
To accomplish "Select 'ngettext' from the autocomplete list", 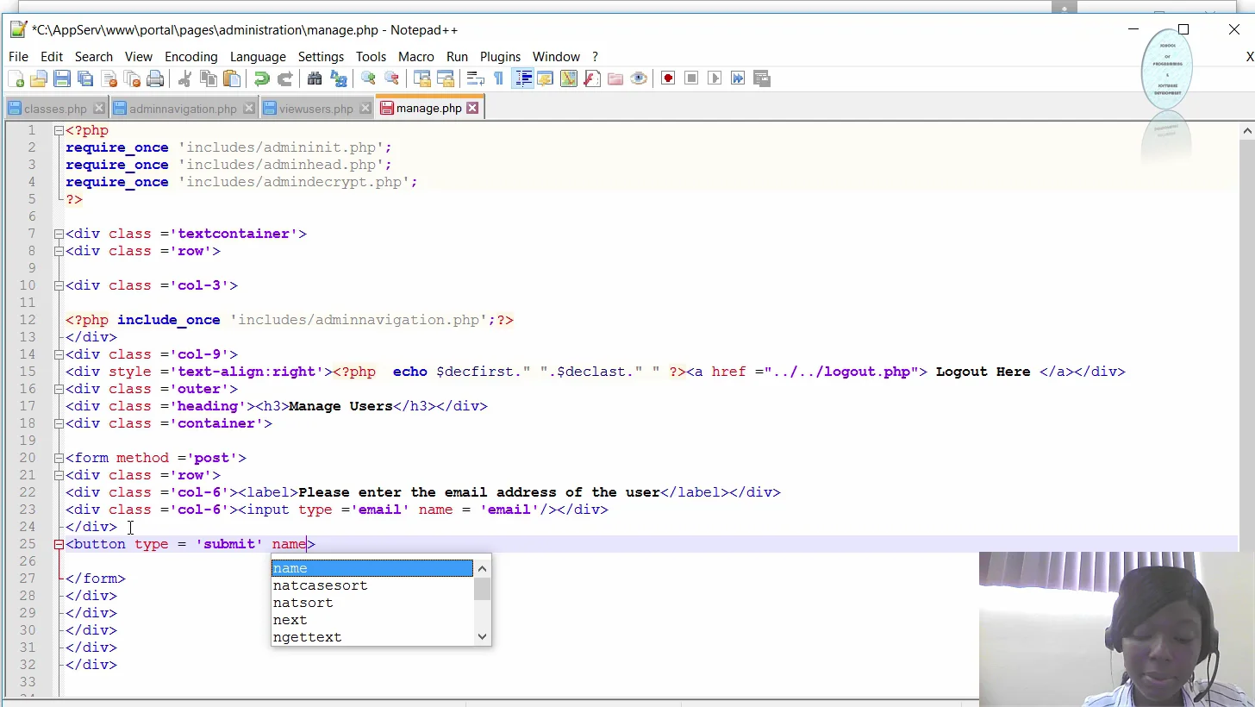I will [307, 637].
